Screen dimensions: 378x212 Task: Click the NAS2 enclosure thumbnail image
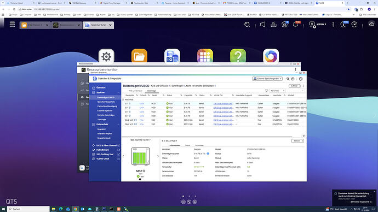(140, 156)
